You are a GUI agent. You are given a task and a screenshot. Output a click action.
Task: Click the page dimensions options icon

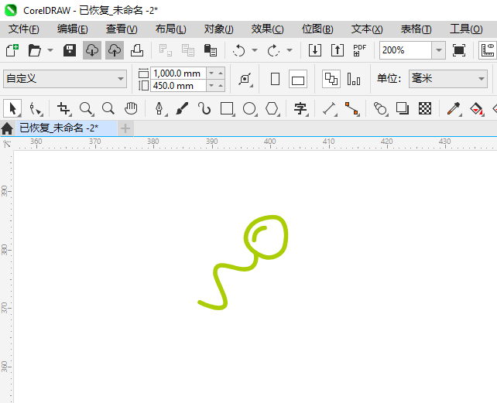click(245, 79)
